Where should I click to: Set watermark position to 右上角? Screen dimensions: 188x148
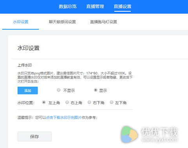(x=67, y=102)
